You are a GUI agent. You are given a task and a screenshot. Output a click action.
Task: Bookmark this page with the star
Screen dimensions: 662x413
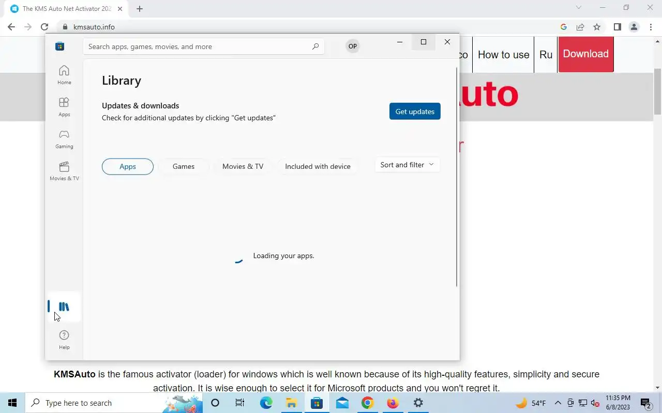597,27
